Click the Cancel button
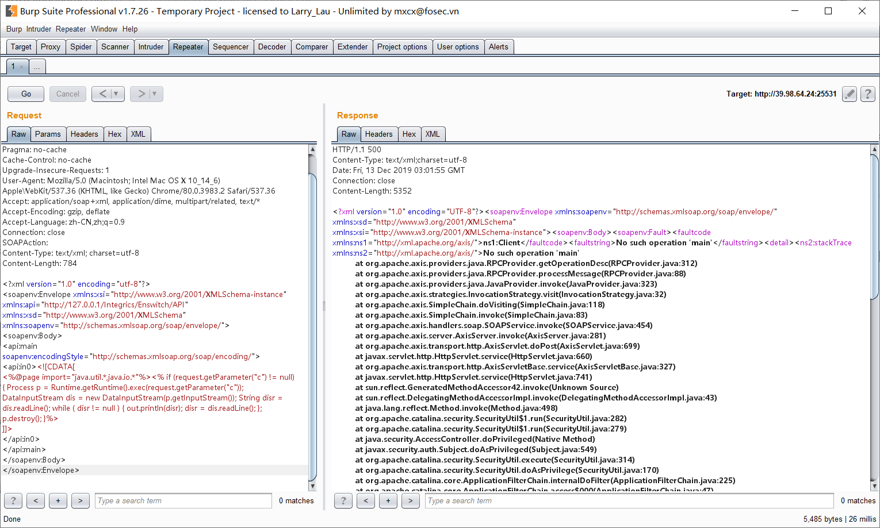880x528 pixels. [x=68, y=94]
